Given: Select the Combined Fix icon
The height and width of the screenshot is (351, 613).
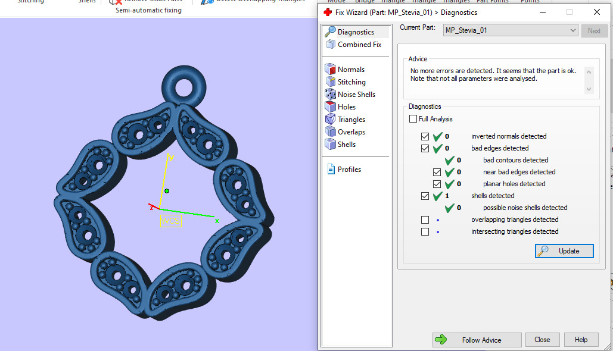Looking at the screenshot, I should (331, 45).
